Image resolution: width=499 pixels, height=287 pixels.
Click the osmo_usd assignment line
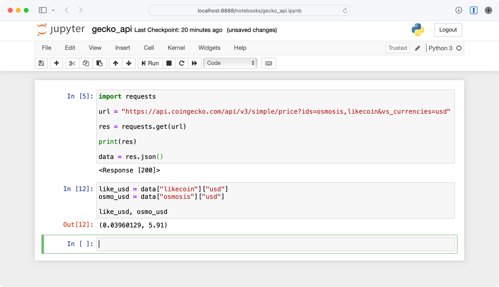[x=161, y=197]
